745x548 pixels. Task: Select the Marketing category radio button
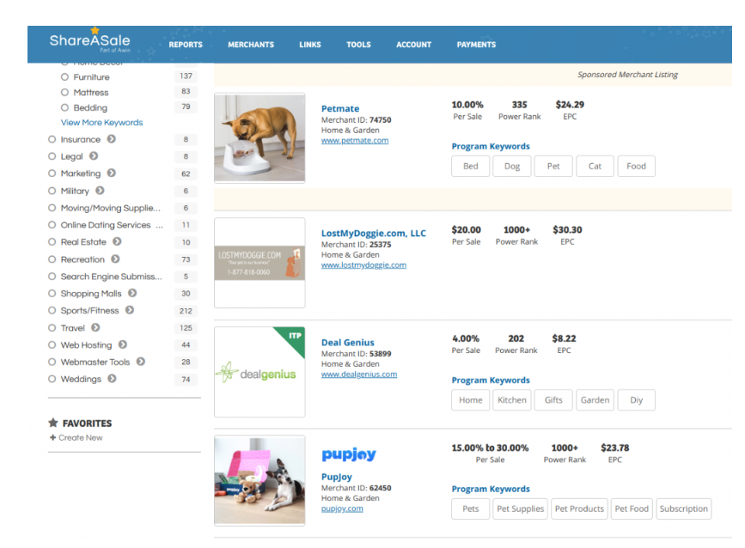(x=52, y=174)
